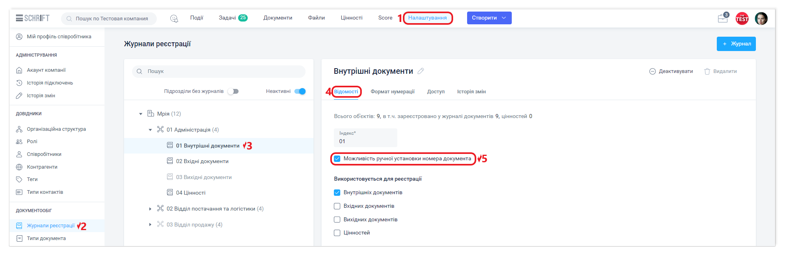The height and width of the screenshot is (258, 787).
Task: Toggle Підрозділи без журналів switch
Action: point(233,91)
